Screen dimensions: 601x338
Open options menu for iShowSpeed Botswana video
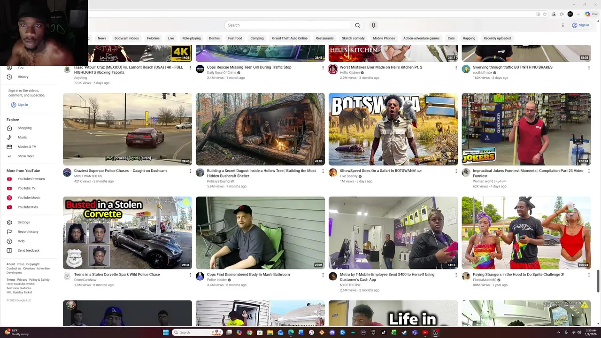tap(456, 171)
